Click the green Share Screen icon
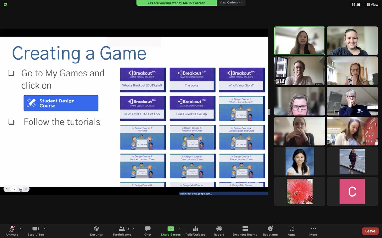The height and width of the screenshot is (238, 382). (x=171, y=228)
